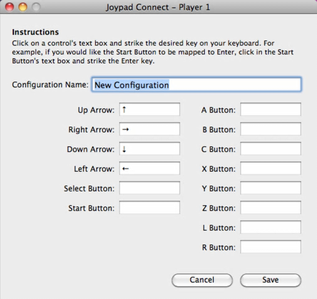
Task: Click the Right Arrow key field
Action: coord(149,129)
